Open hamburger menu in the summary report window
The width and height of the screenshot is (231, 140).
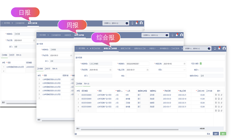[x=77, y=48]
